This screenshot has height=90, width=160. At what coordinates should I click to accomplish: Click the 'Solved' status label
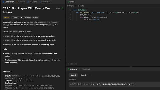(x=58, y=8)
